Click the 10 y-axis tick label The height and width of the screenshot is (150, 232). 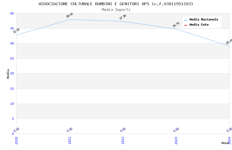coord(12,104)
